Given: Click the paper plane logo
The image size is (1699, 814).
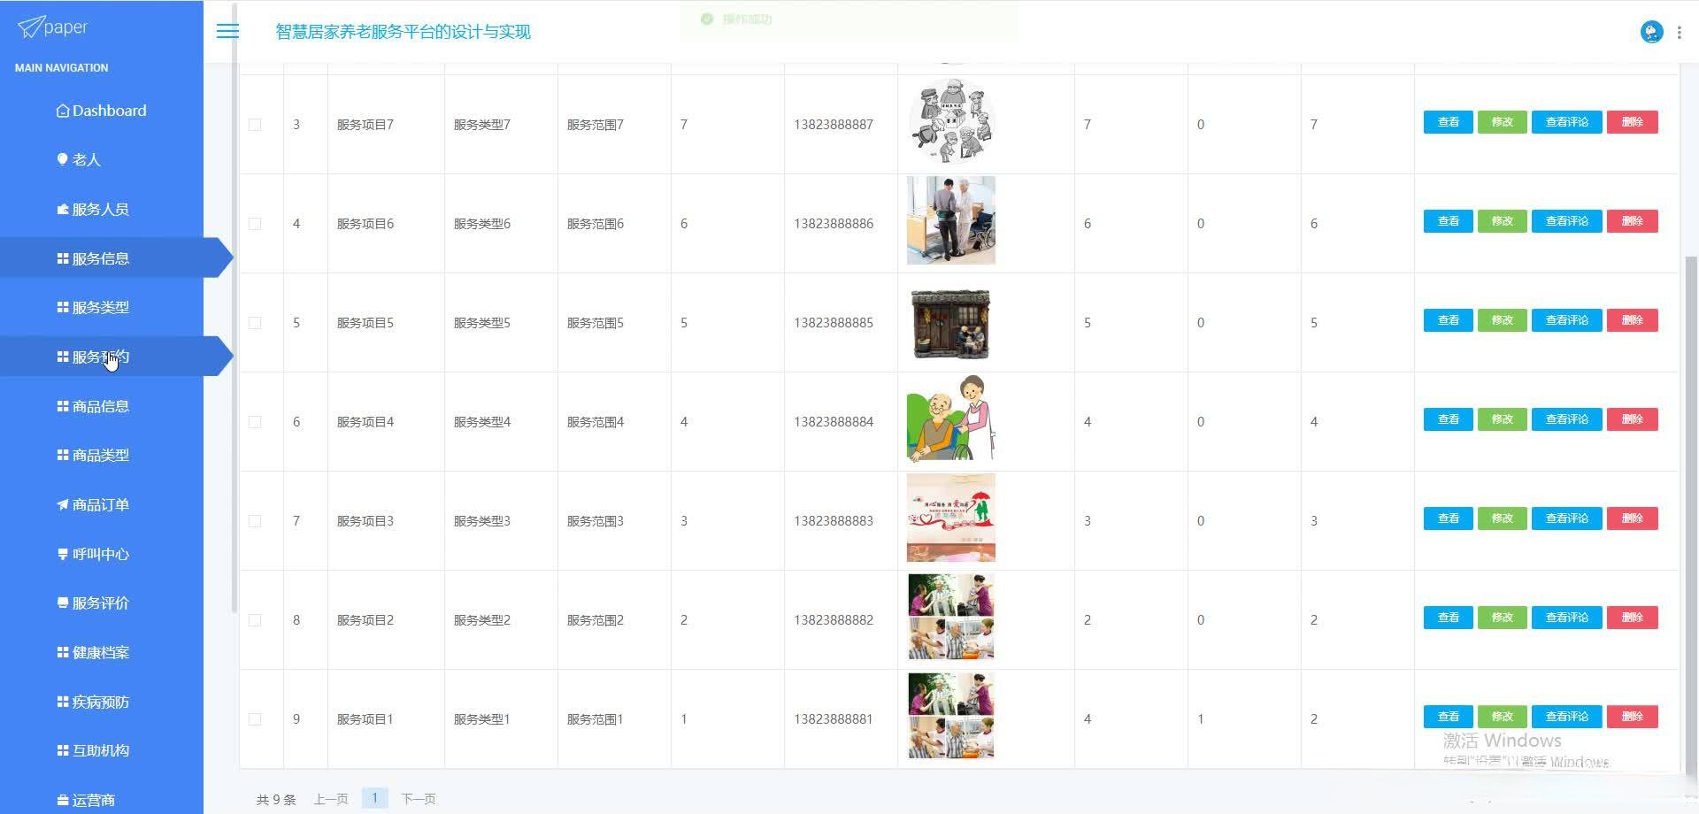Looking at the screenshot, I should click(x=30, y=27).
